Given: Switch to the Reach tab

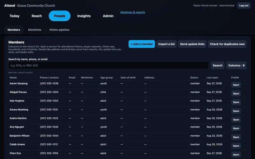Looking at the screenshot, I should (37, 16).
